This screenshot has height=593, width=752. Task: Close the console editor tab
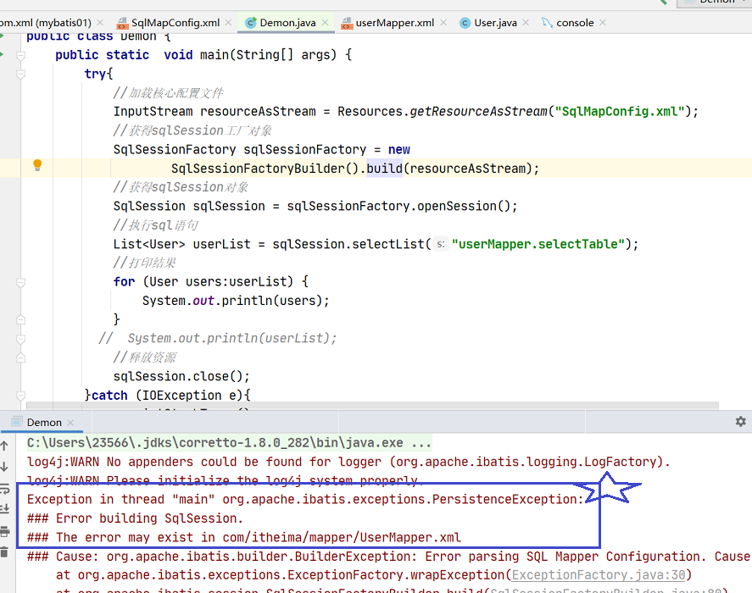pyautogui.click(x=603, y=23)
